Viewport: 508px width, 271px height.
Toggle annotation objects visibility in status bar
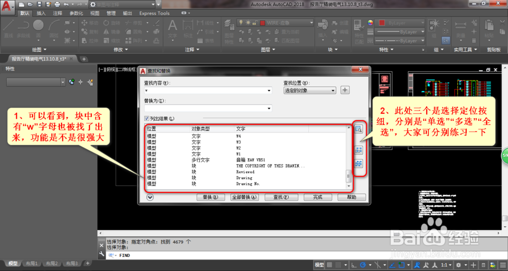point(417,265)
